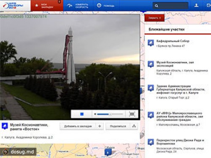211x158 pixels.
Task: Click the red Close button
Action: tap(154, 18)
